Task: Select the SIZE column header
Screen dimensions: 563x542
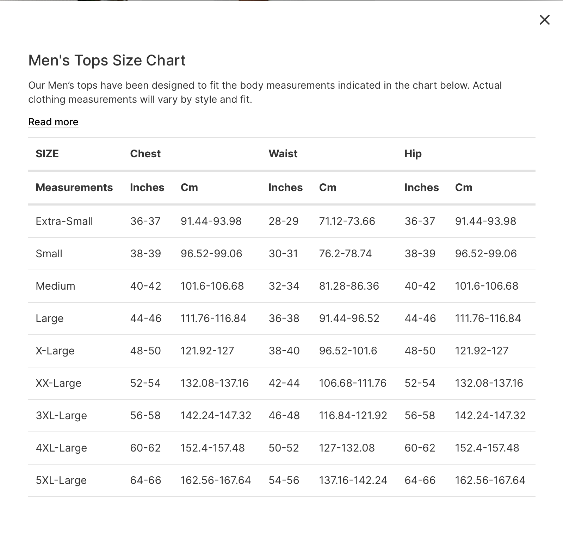Action: (47, 153)
